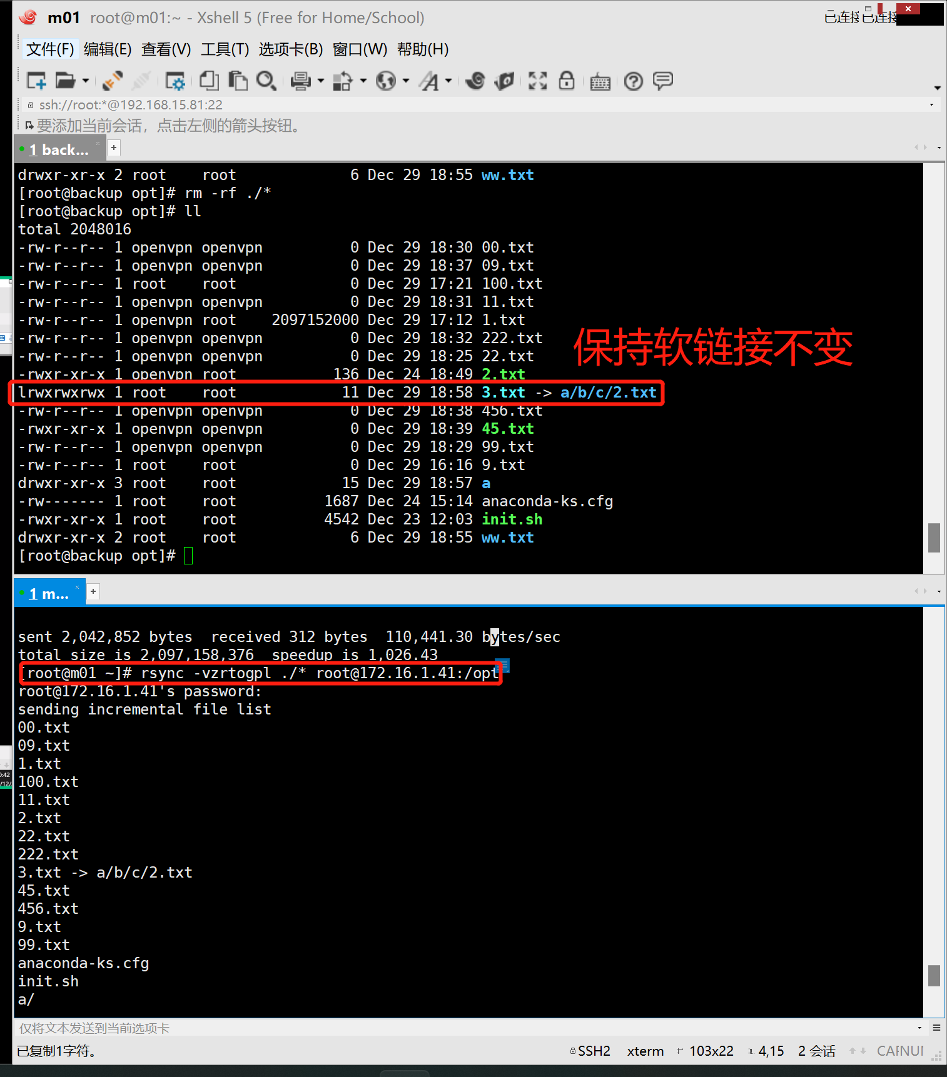Launch Xftp swirl icon
The image size is (947, 1077).
click(475, 81)
